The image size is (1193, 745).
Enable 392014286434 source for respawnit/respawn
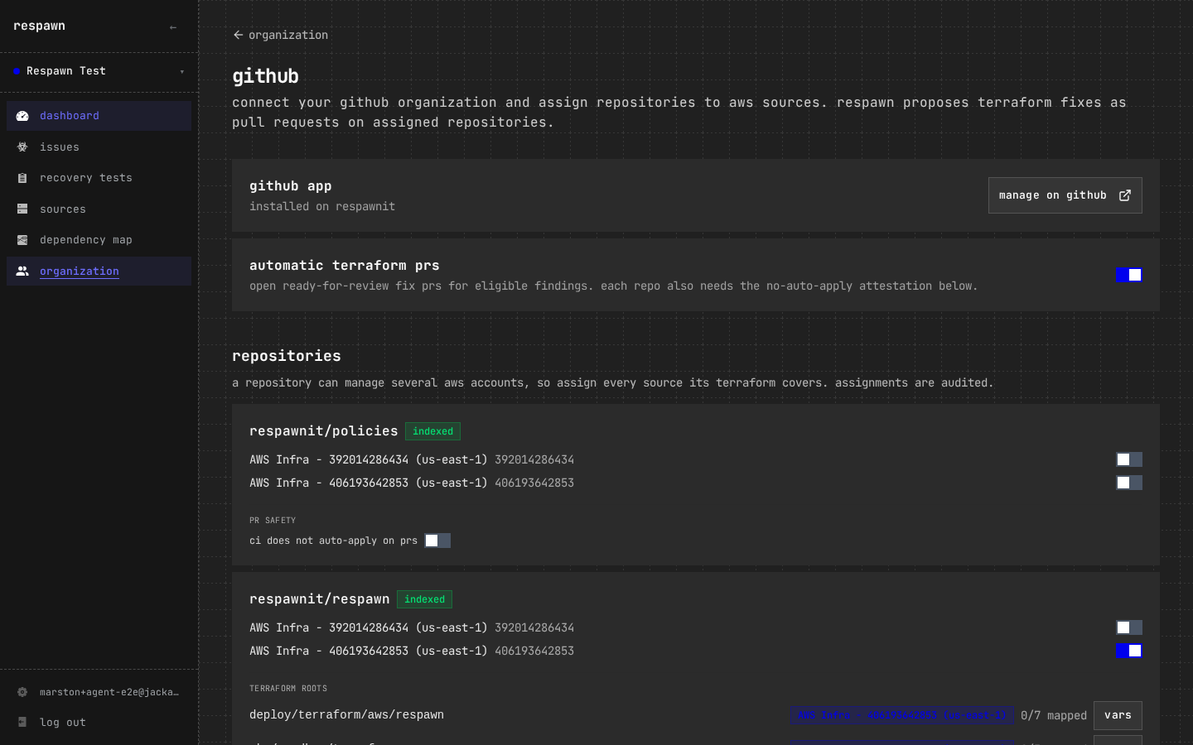(1129, 627)
